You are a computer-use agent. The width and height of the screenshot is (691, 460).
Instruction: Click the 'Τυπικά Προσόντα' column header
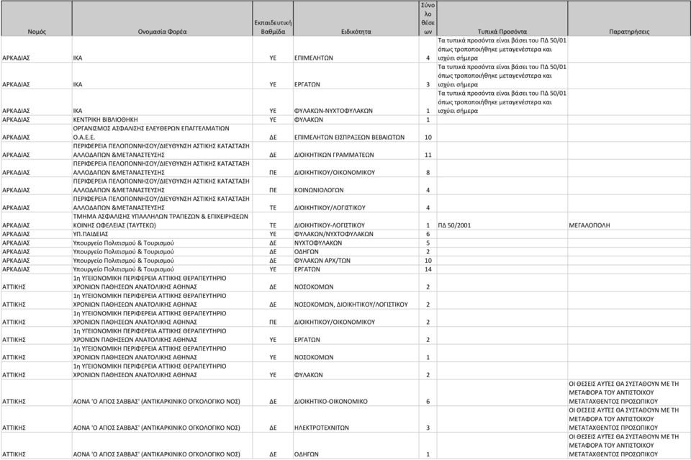click(502, 19)
